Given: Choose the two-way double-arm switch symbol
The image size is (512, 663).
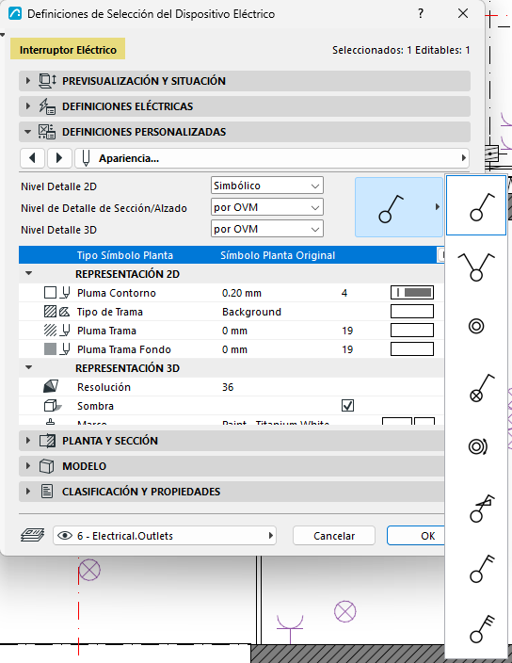Looking at the screenshot, I should [476, 267].
